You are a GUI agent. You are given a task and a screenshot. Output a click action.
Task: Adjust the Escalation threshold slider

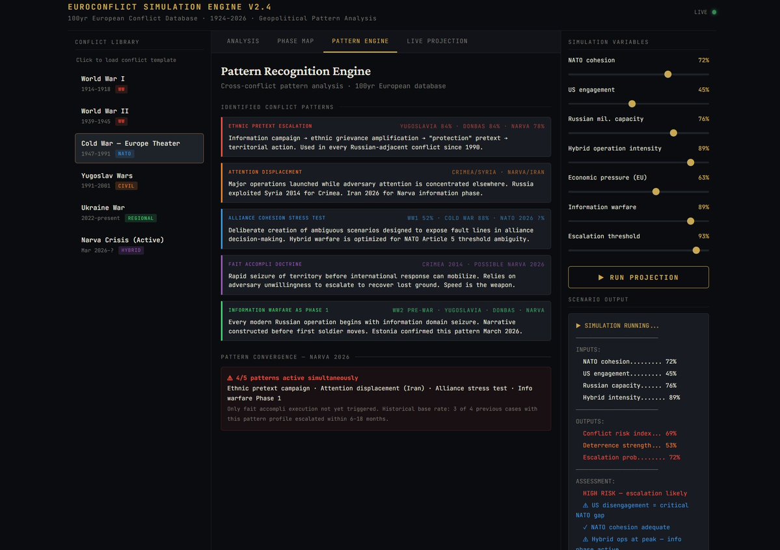pos(638,251)
